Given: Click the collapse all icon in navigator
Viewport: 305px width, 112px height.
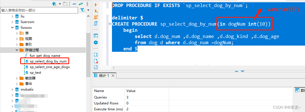Looking at the screenshot, I should (x=74, y=4).
